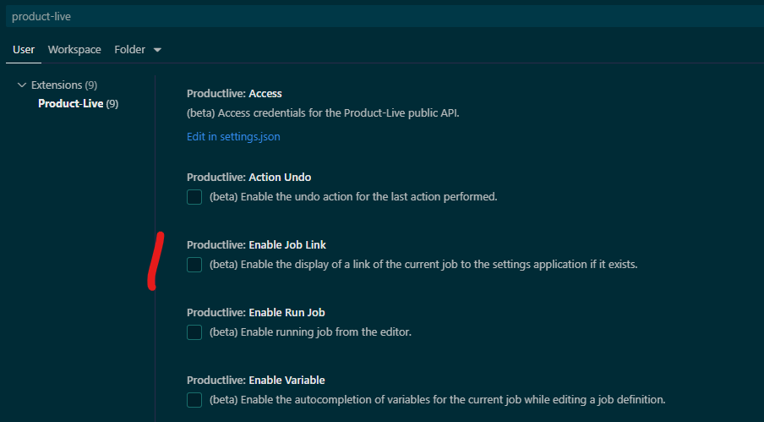Open the Folder tab dropdown arrow

tap(157, 50)
